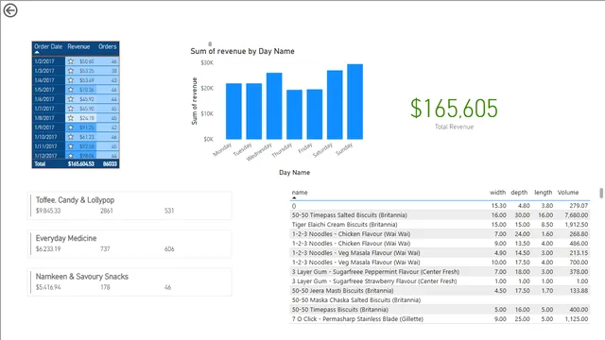
Task: Select 3 Layer Gum Peppermint Flavour row
Action: point(440,272)
